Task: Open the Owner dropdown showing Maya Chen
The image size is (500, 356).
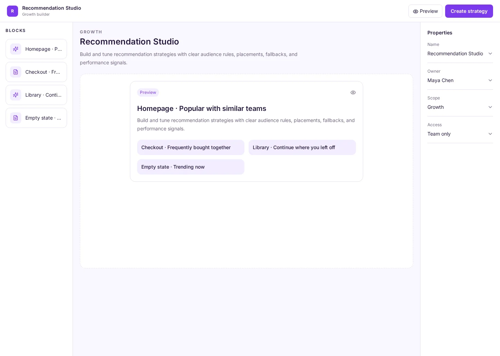Action: 460,80
